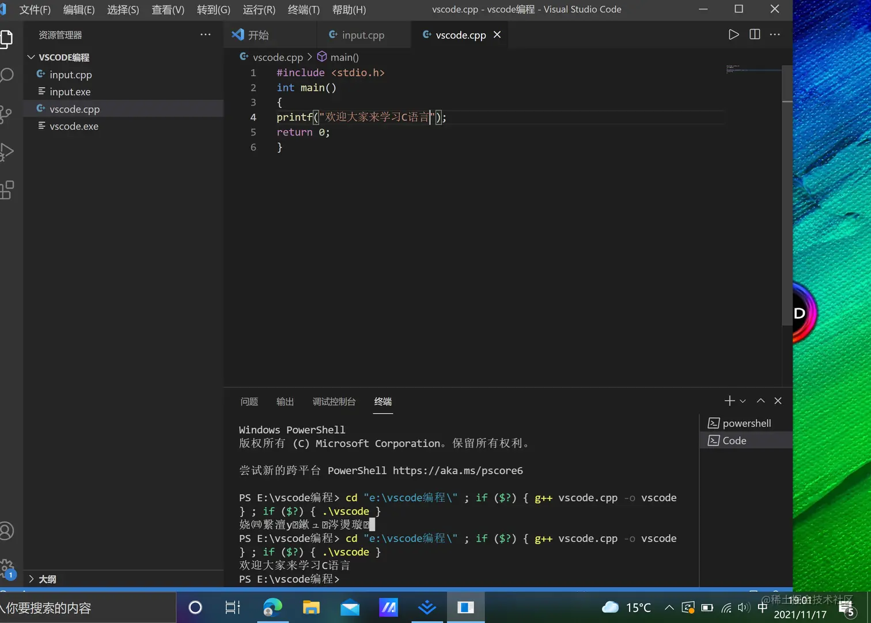Open the 运行(R) menu

pyautogui.click(x=259, y=10)
